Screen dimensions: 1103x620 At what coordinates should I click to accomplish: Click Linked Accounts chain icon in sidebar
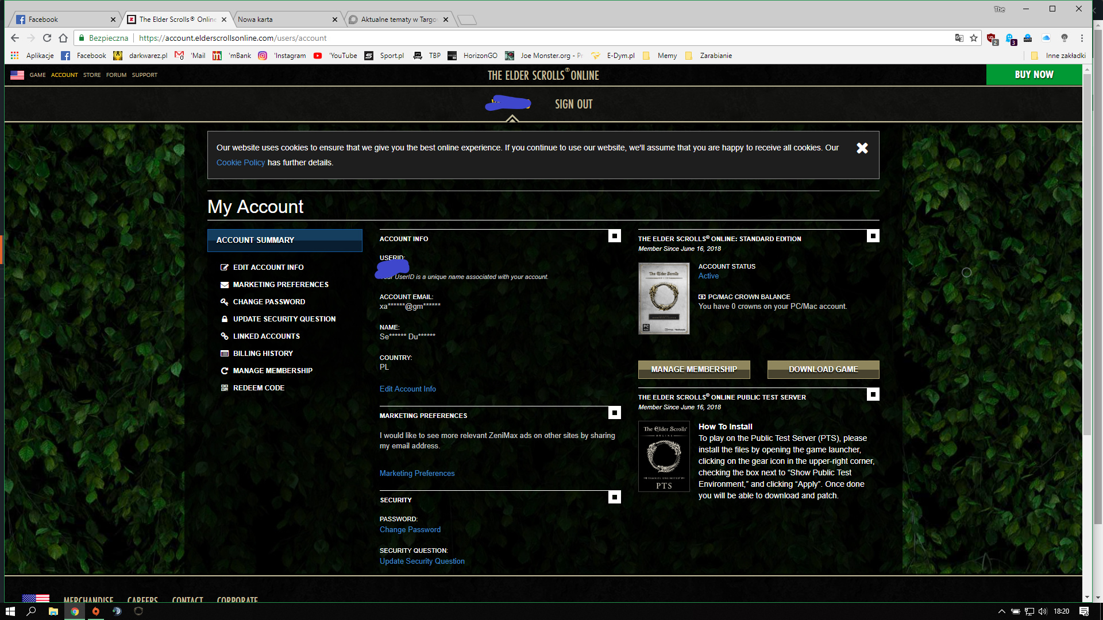click(x=225, y=336)
